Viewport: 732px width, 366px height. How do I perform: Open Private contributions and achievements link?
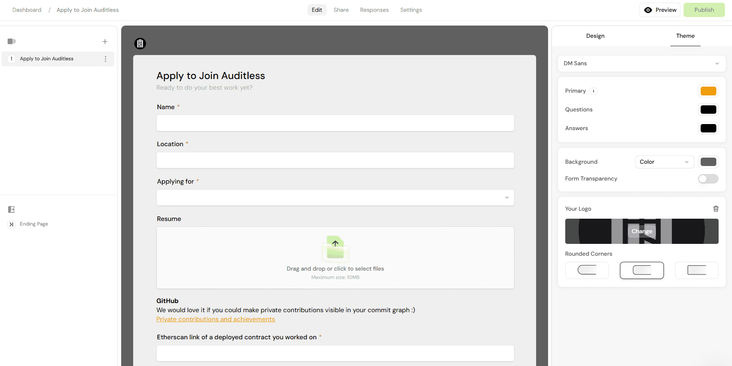pos(216,319)
